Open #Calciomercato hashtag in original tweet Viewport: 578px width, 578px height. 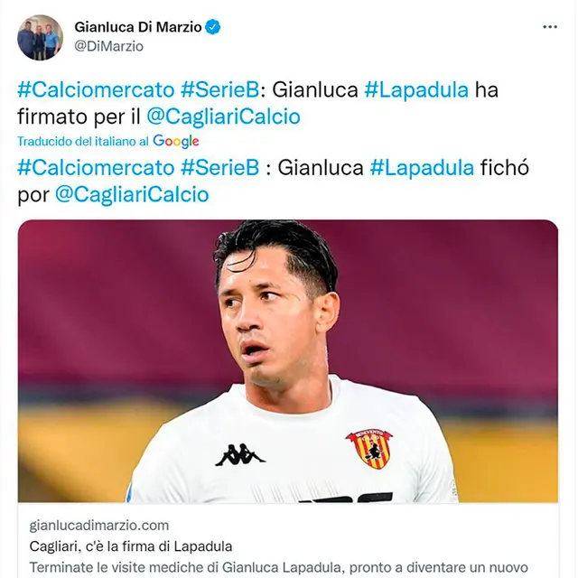pos(96,90)
